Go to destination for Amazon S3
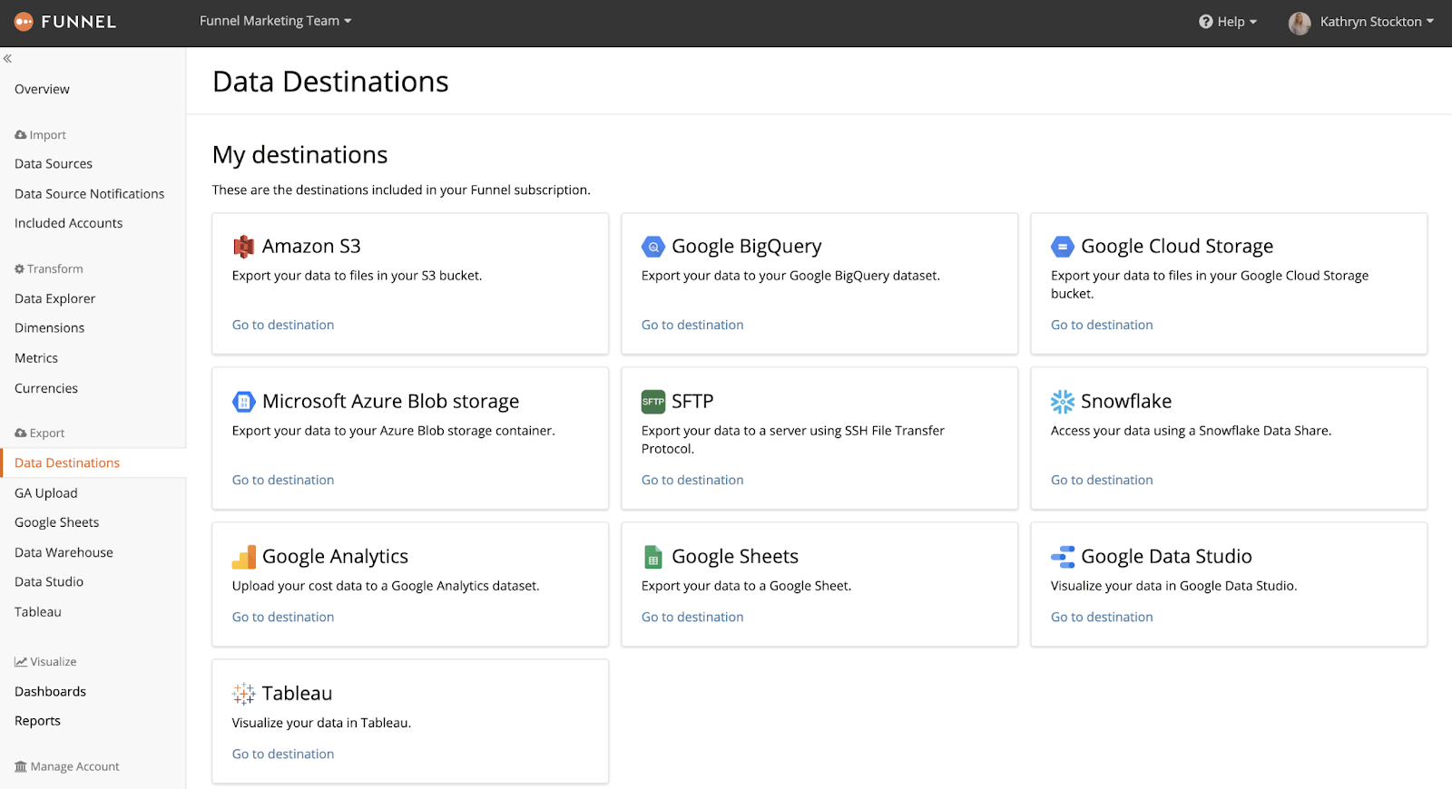The image size is (1452, 789). point(283,325)
